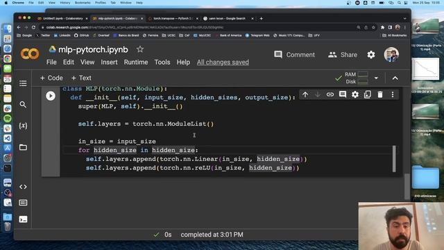Viewport: 444px width, 250px height.
Task: Click the notebook title mlp-pytorch.ipynb
Action: (93, 49)
